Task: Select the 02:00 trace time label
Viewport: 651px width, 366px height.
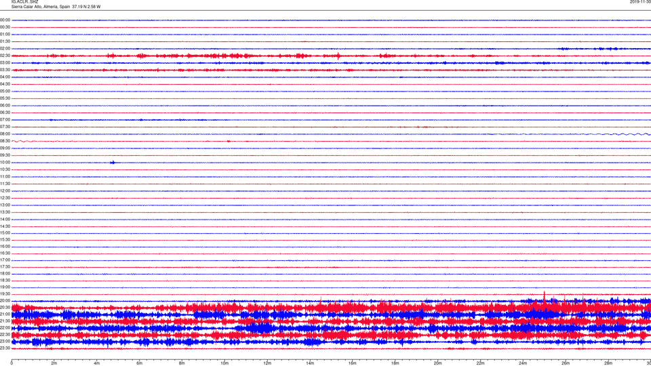Action: pyautogui.click(x=5, y=49)
